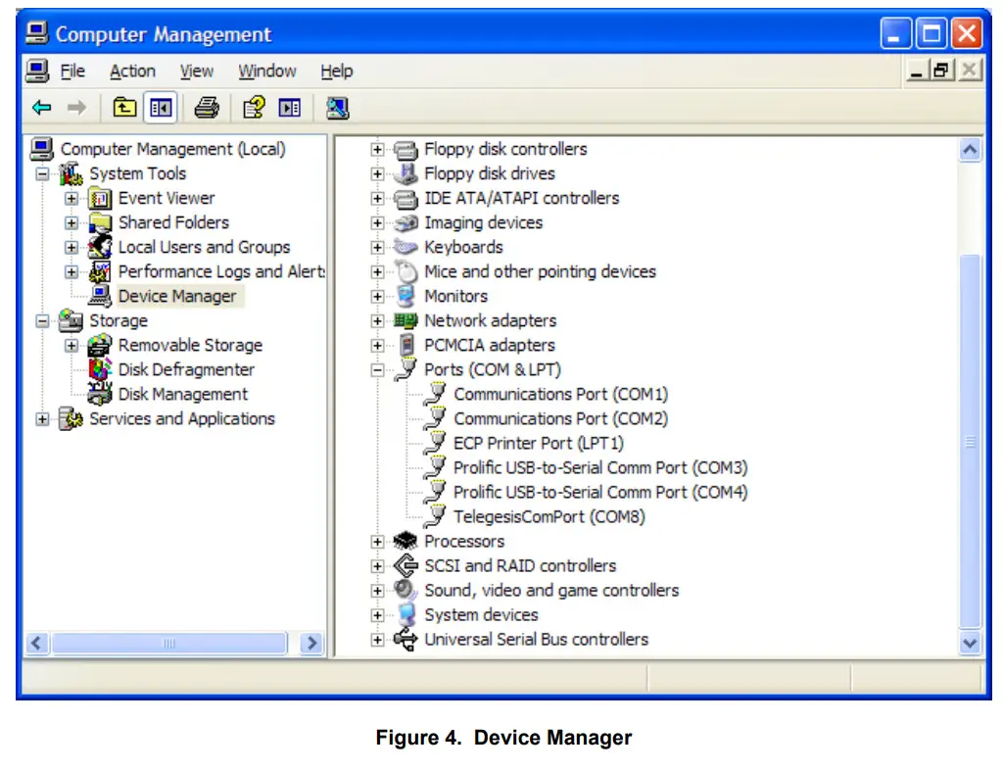Open the Disk Defragmenter tool
Viewport: 1002px width, 771px height.
coord(185,369)
